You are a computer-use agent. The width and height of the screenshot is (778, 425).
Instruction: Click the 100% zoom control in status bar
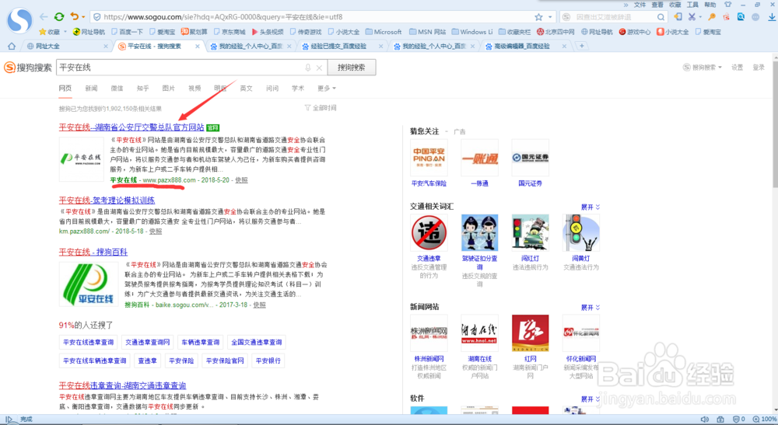coord(765,420)
